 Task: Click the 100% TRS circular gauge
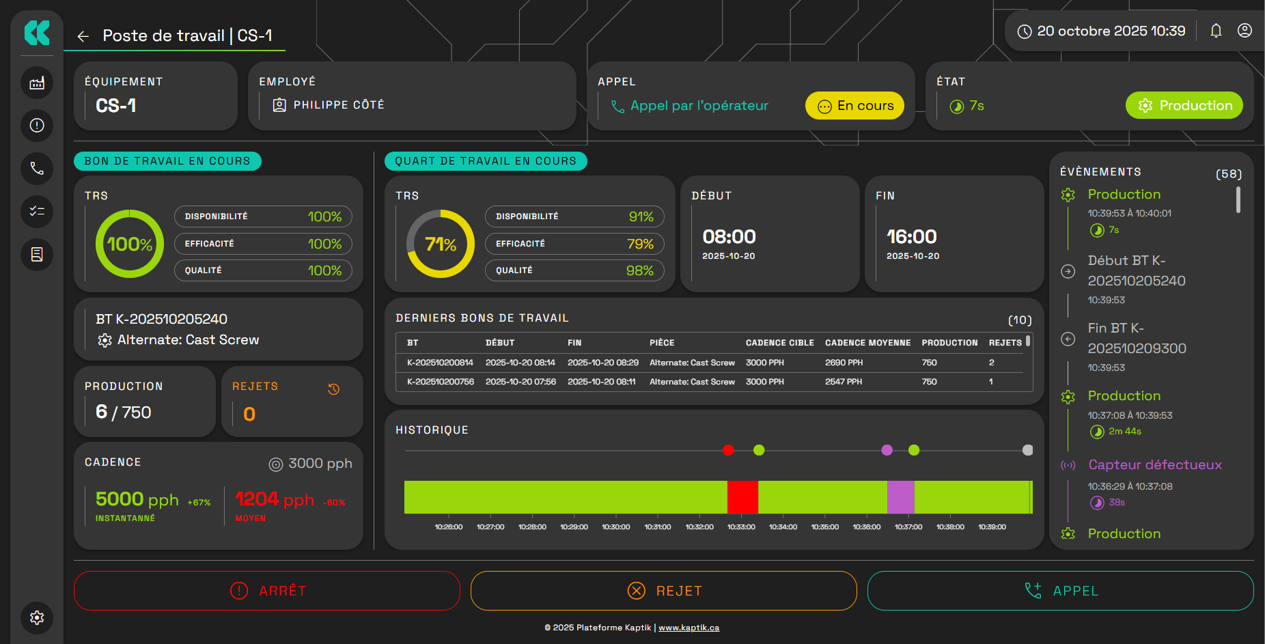click(130, 244)
